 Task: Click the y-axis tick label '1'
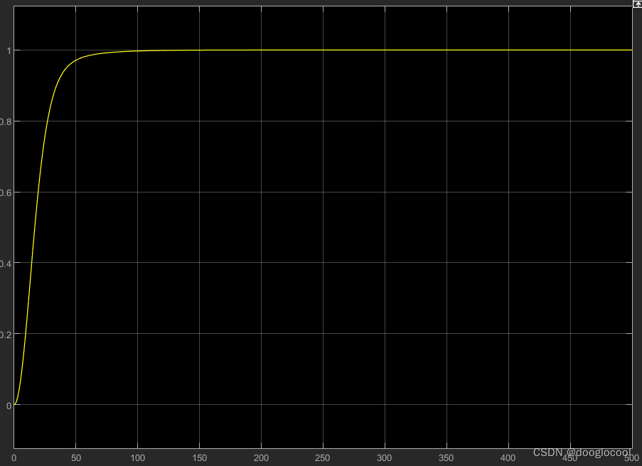(x=9, y=51)
